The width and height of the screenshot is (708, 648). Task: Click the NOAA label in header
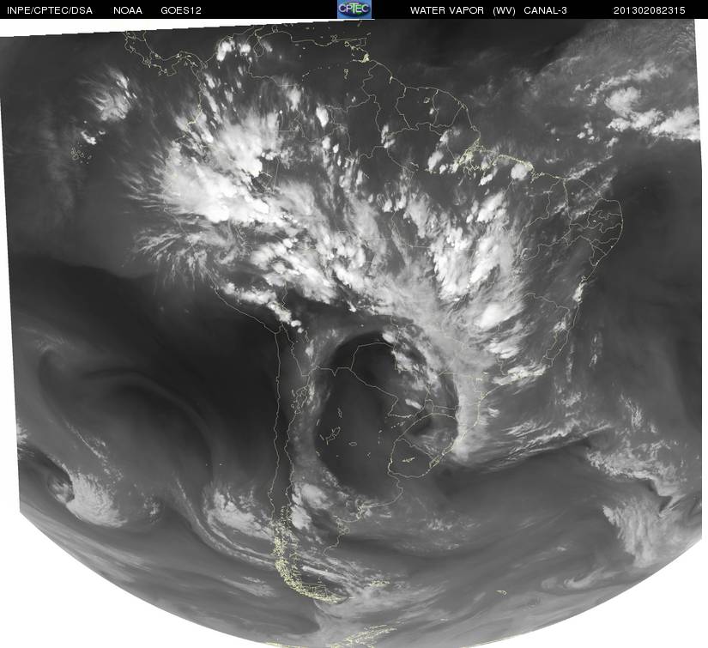pos(128,10)
